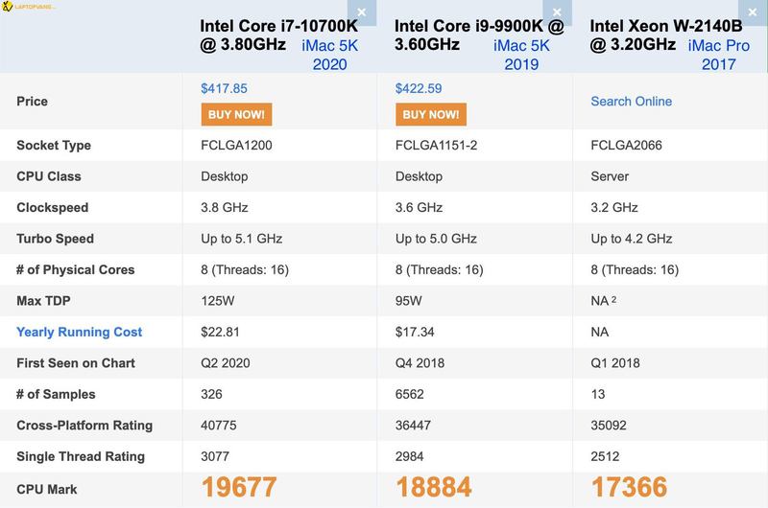
Task: Click the 18884 CPU Mark score
Action: (x=433, y=487)
